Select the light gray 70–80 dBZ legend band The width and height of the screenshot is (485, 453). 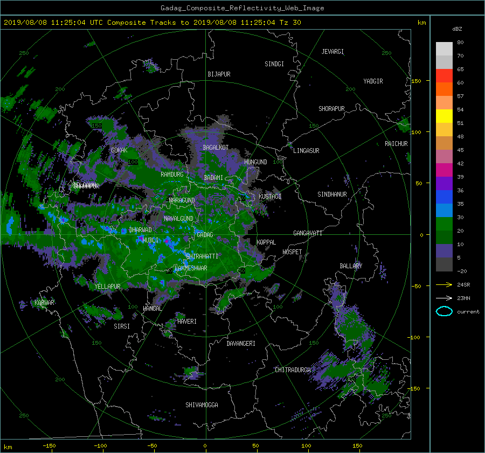pos(444,49)
